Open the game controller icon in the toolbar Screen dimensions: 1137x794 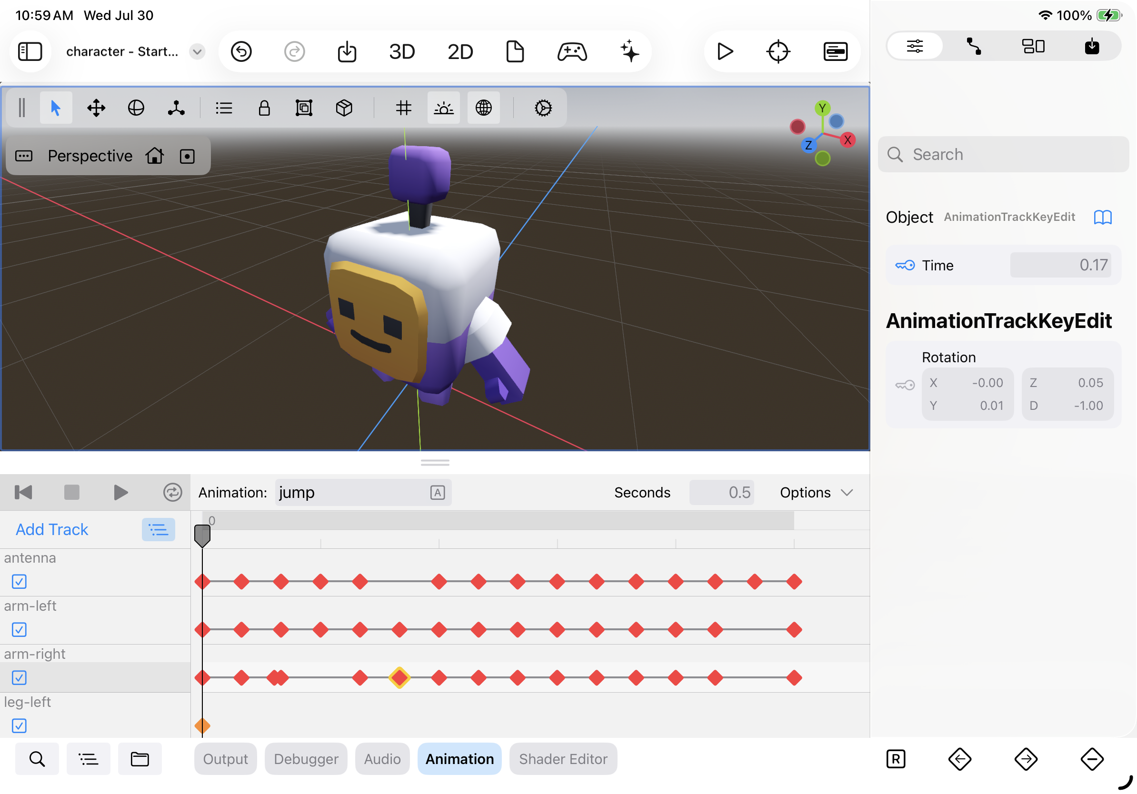click(572, 51)
